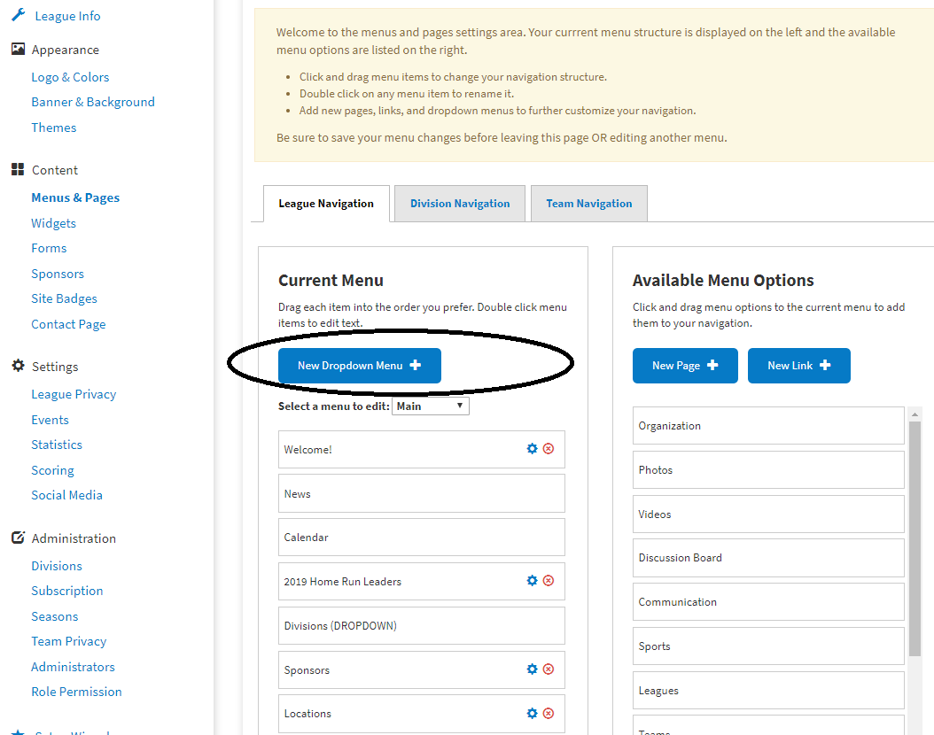This screenshot has width=934, height=735.
Task: Open League Privacy settings link
Action: pos(74,394)
